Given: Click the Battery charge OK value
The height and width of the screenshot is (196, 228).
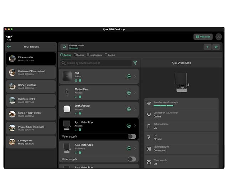Looking at the screenshot, I should [x=155, y=128].
